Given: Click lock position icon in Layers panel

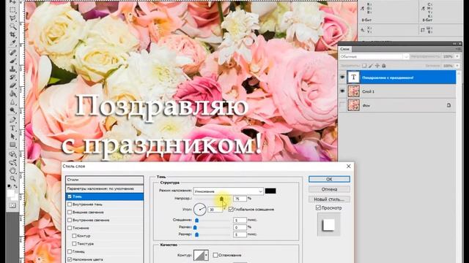Looking at the screenshot, I should [377, 66].
